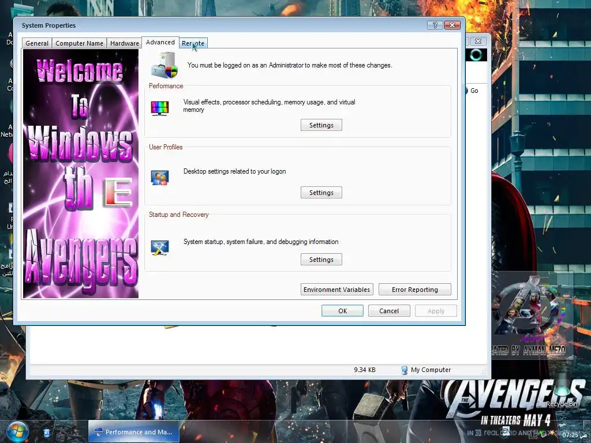Image resolution: width=591 pixels, height=443 pixels.
Task: Click the Environment Variables button
Action: click(x=336, y=290)
